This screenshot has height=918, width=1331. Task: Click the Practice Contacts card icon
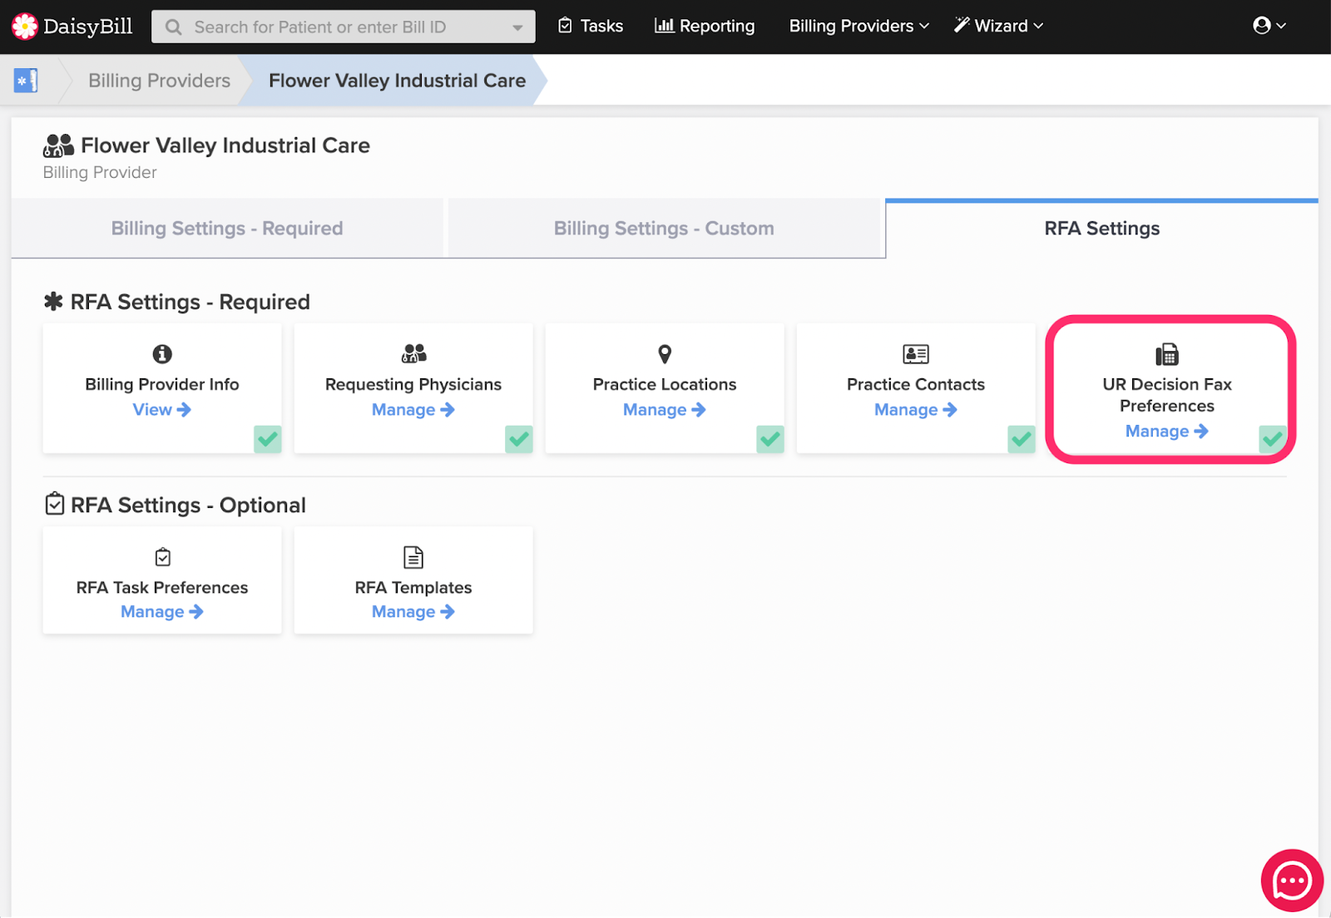point(916,354)
